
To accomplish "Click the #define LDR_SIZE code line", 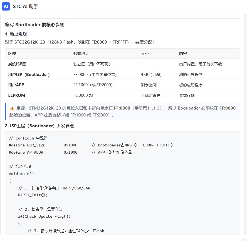I will 91,145.
